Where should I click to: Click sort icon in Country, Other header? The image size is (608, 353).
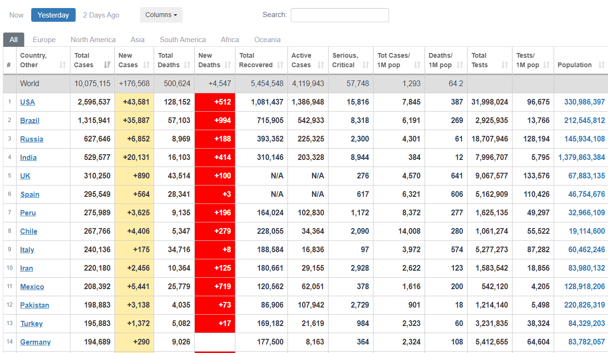click(63, 65)
